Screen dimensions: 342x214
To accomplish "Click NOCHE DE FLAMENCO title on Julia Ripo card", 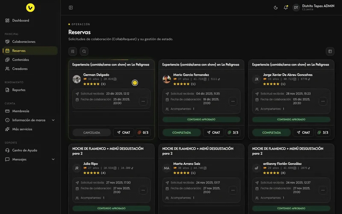I will pyautogui.click(x=108, y=151).
